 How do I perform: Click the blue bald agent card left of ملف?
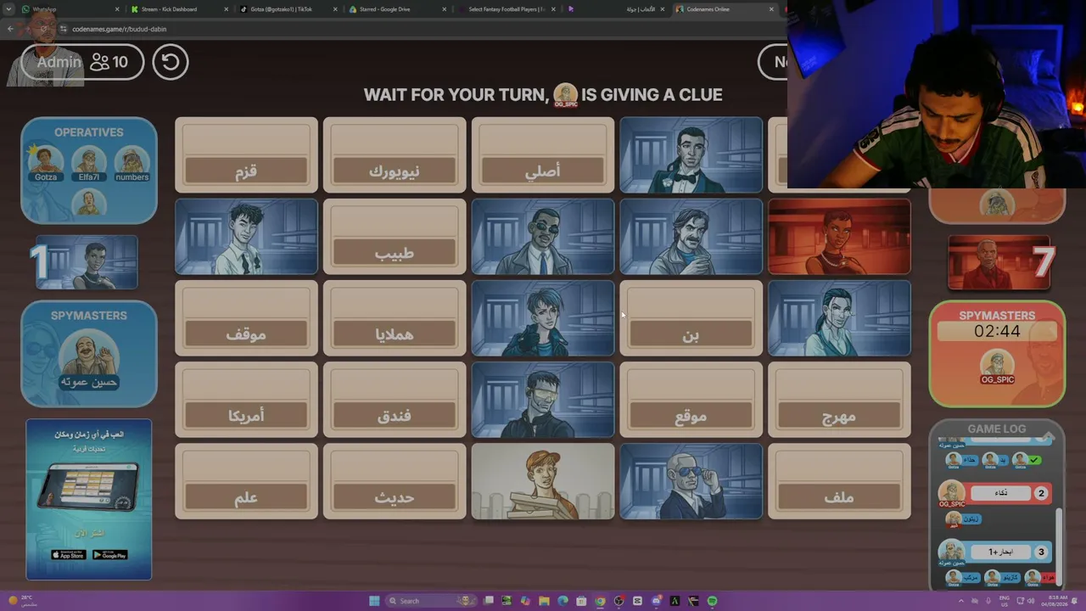pos(691,481)
